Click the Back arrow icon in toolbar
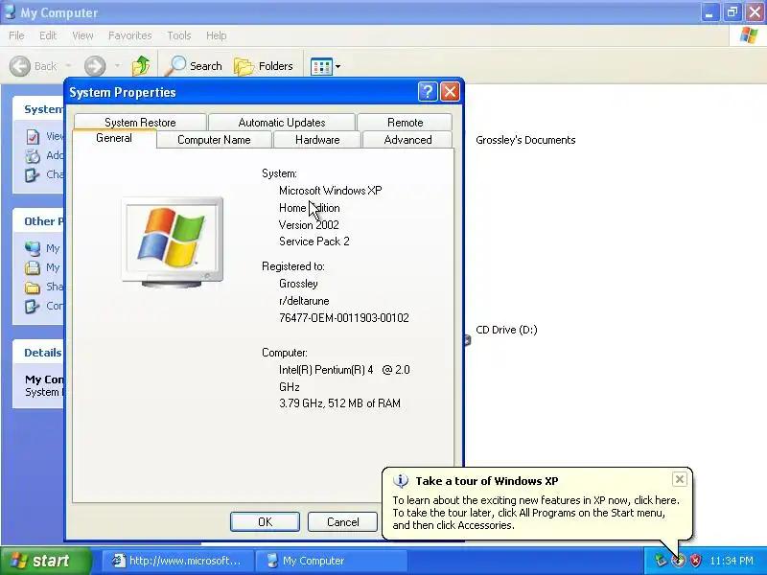 point(20,66)
